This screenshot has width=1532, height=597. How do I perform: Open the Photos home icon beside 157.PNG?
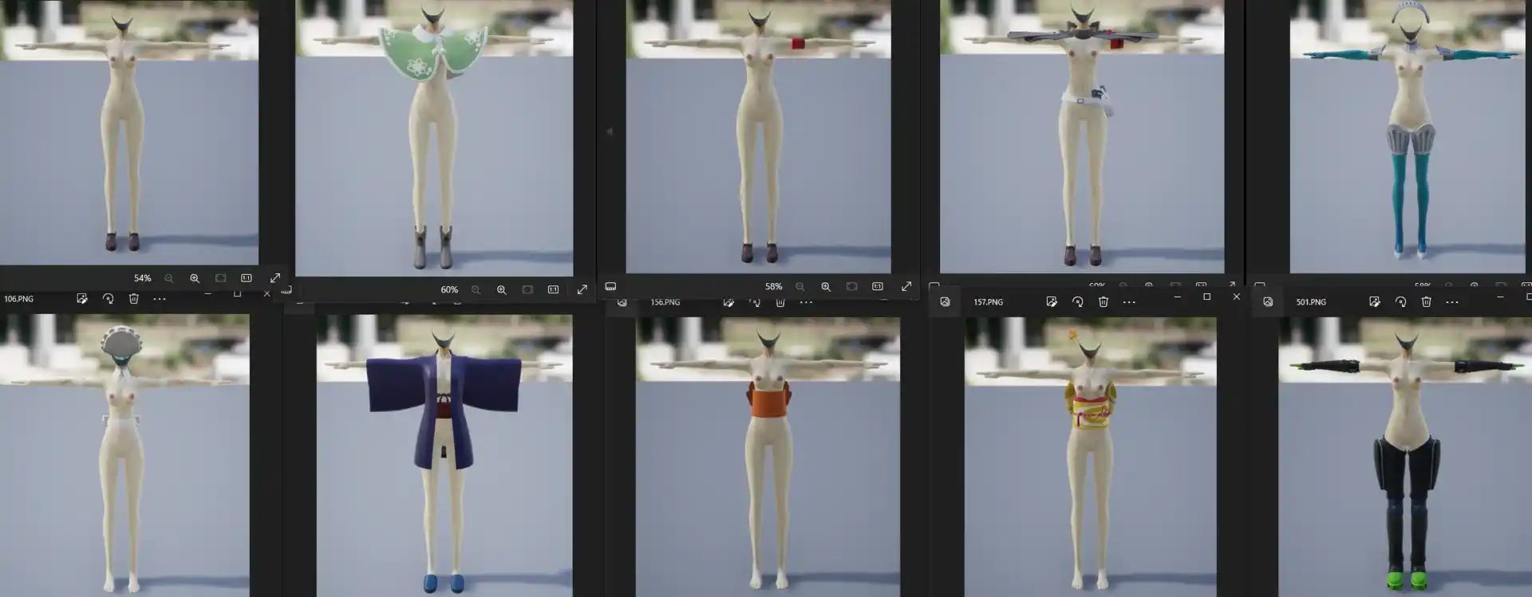[945, 302]
